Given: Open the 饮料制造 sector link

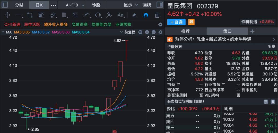Looking at the screenshot, I should coord(258,22).
